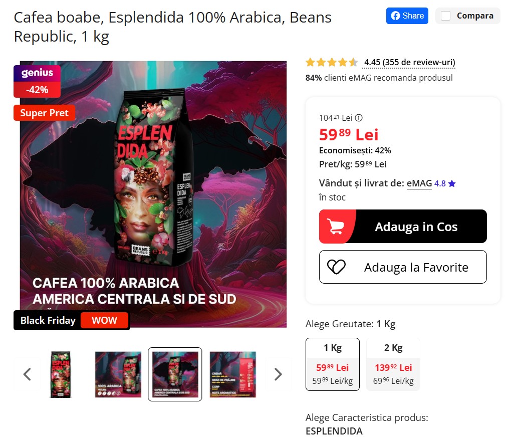Click the Facebook logo in Share button
Image resolution: width=520 pixels, height=438 pixels.
pos(395,16)
